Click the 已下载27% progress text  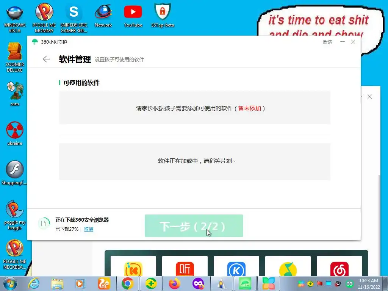(x=67, y=229)
